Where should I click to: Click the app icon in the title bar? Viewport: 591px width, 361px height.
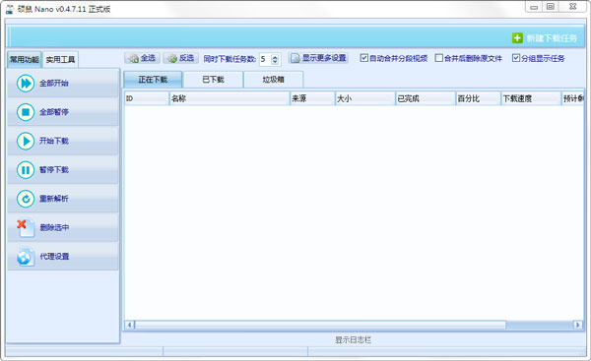click(x=10, y=9)
